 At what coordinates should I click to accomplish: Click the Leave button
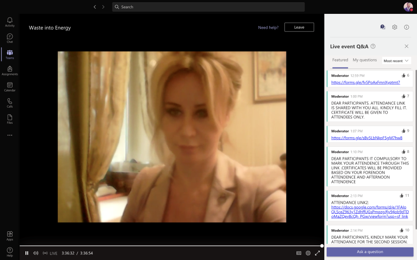[299, 27]
